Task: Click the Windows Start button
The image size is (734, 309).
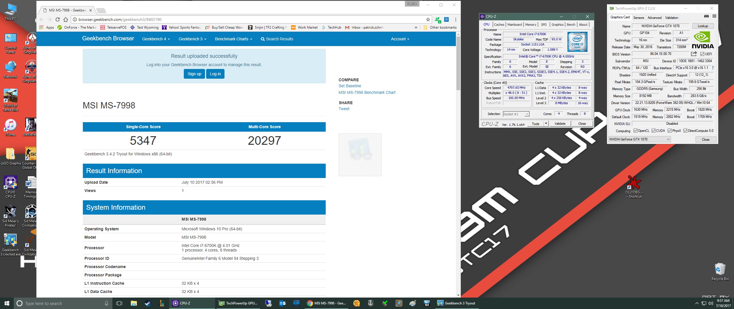Action: point(7,303)
